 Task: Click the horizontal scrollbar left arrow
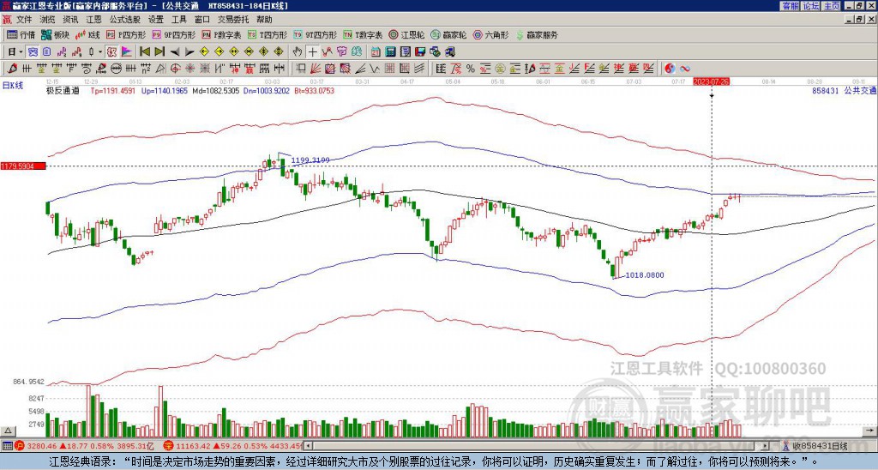click(306, 446)
